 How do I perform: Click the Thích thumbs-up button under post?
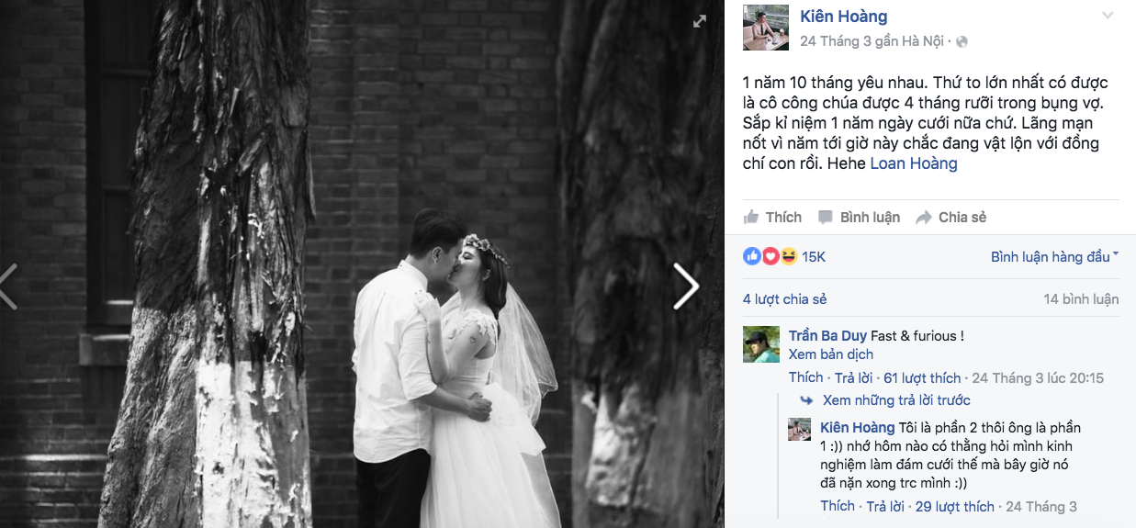click(x=773, y=218)
